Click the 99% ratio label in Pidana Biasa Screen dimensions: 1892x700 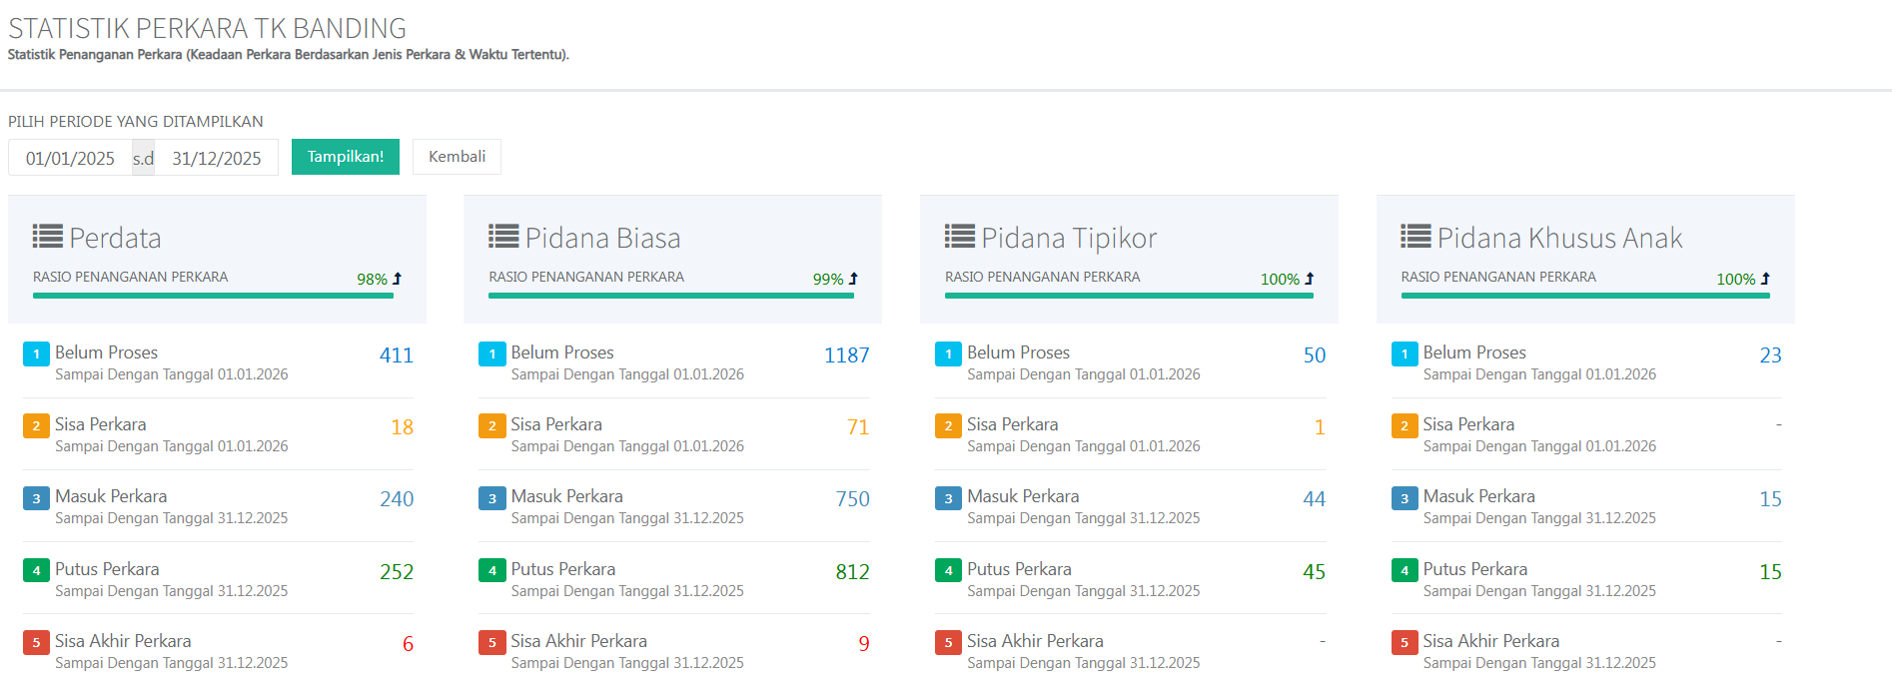click(828, 280)
